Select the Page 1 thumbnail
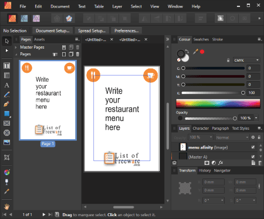 coord(48,100)
